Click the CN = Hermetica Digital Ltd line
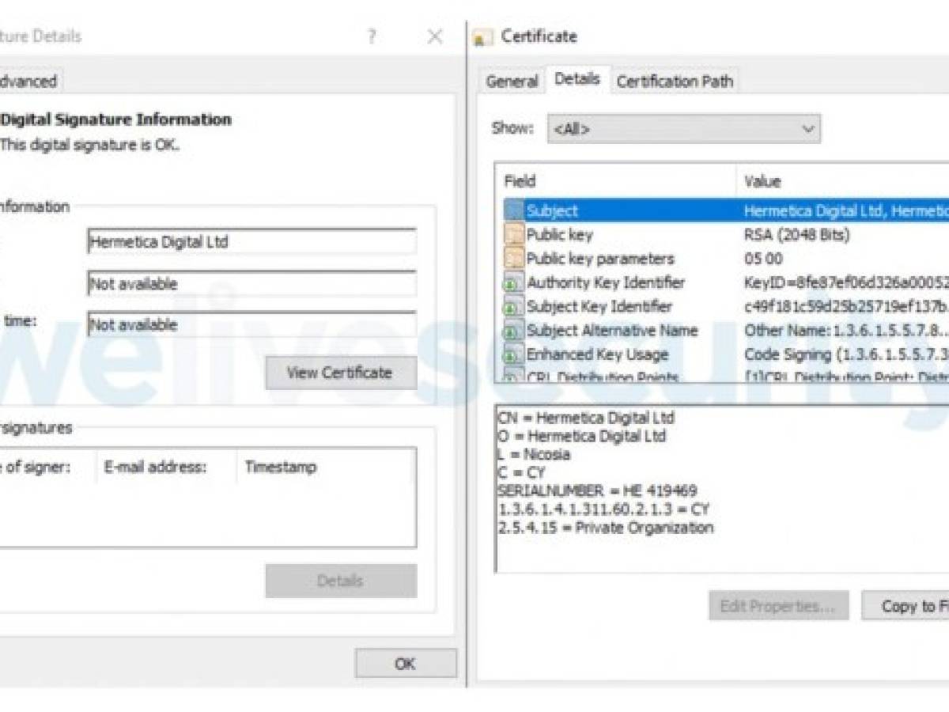Screen dimensions: 949x712 pos(586,417)
